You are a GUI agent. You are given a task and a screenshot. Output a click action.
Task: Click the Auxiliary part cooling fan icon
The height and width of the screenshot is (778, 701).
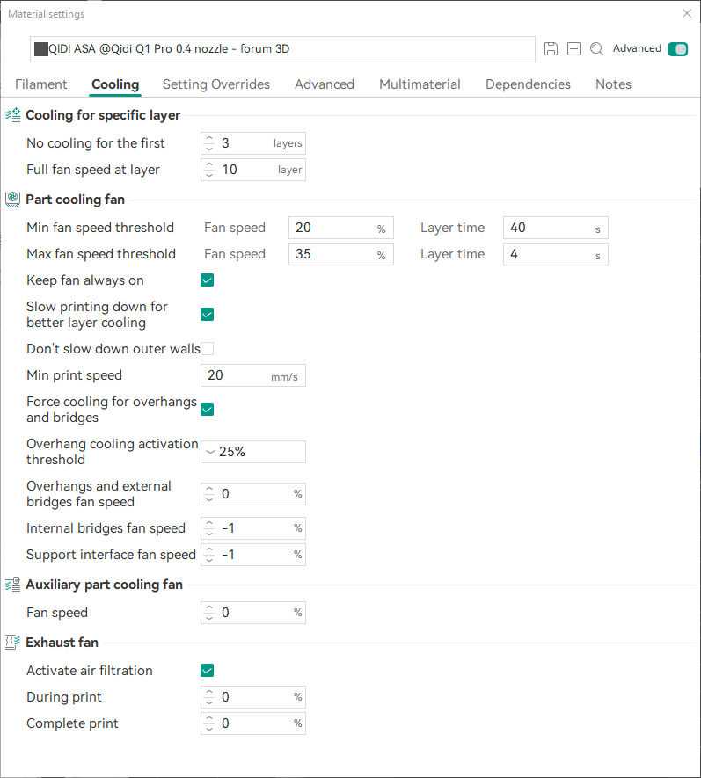tap(13, 585)
